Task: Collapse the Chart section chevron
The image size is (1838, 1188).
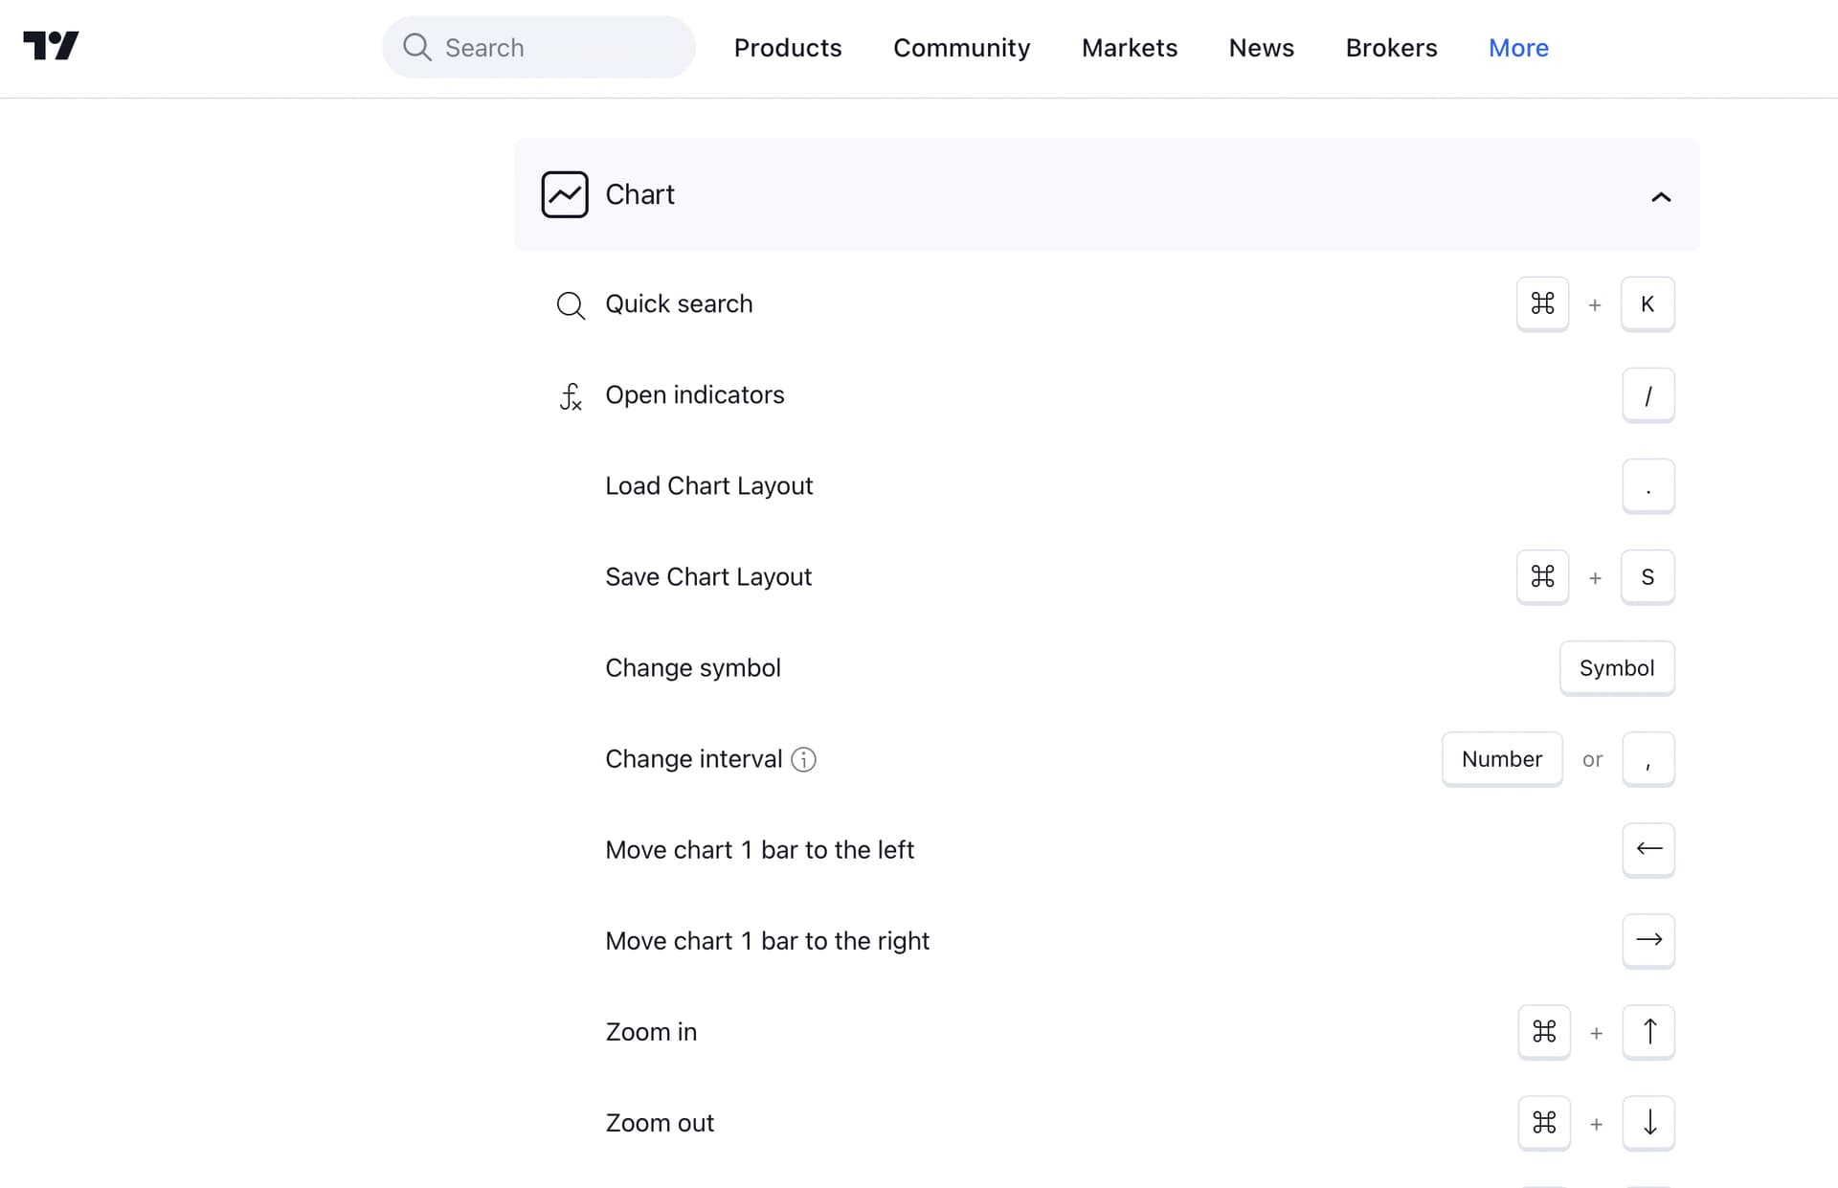Action: click(x=1661, y=197)
